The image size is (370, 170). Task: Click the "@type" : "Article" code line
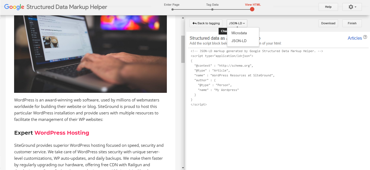click(212, 70)
